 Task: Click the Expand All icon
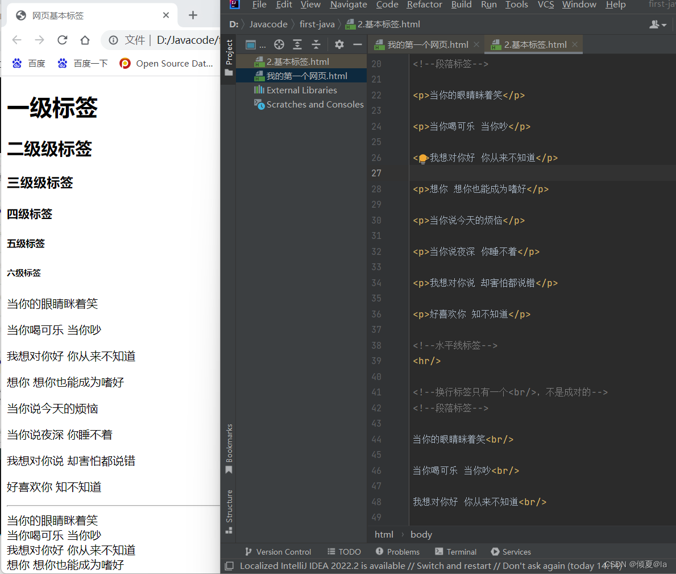297,44
